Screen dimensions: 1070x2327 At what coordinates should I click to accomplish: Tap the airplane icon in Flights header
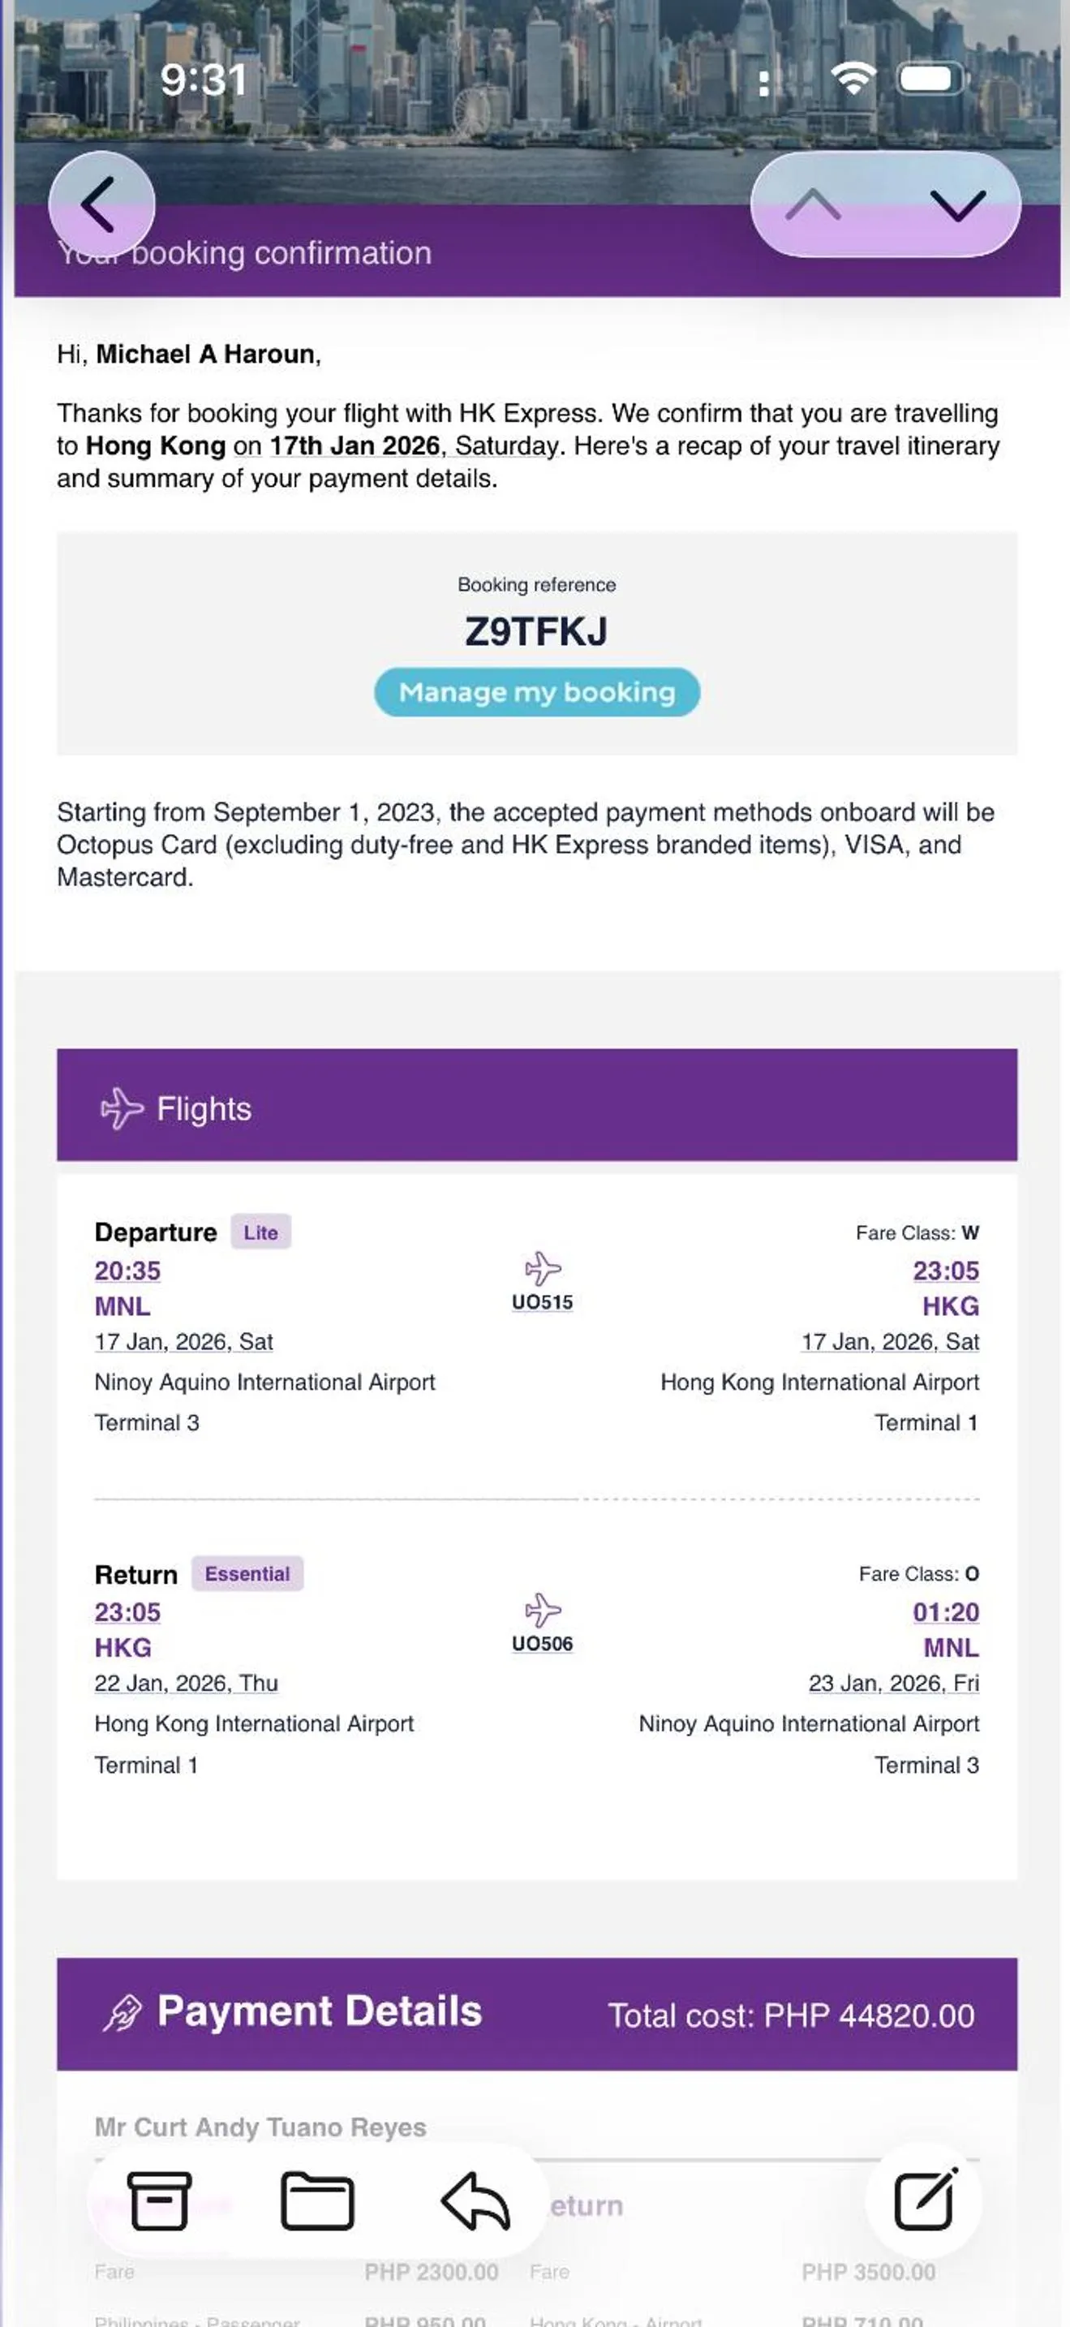121,1108
